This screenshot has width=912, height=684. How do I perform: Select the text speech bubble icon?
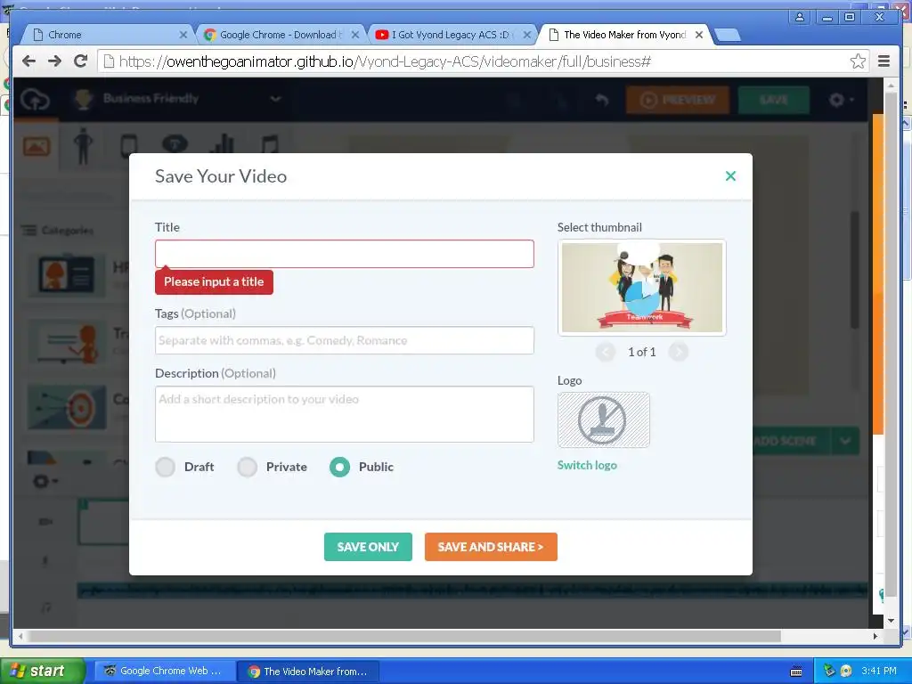coord(175,143)
